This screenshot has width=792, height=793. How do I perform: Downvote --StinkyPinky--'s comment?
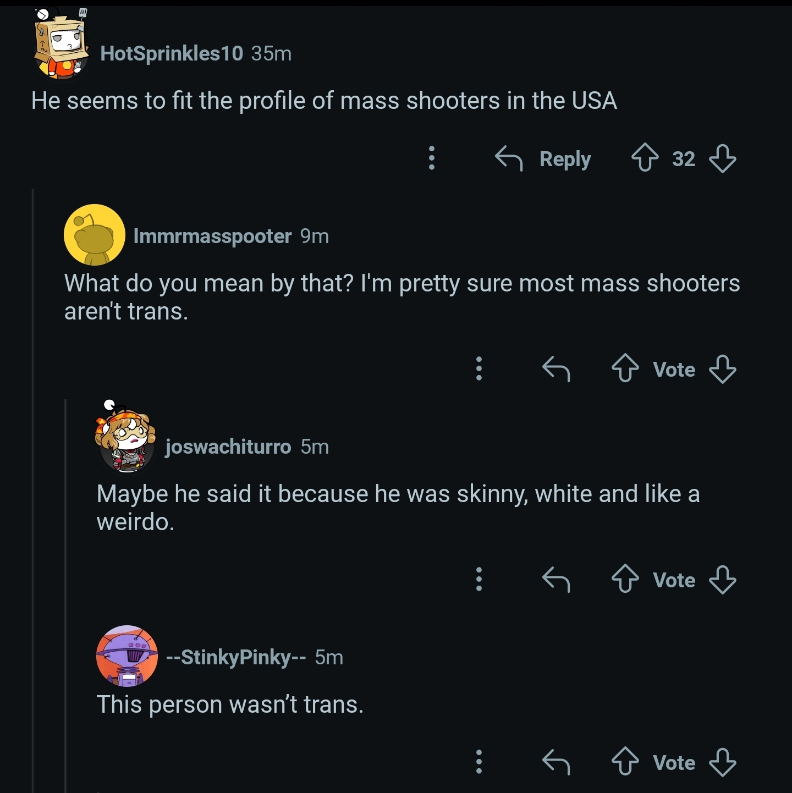(x=722, y=762)
